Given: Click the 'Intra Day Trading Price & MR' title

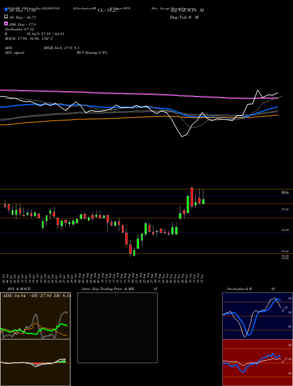Looking at the screenshot, I should pyautogui.click(x=108, y=289).
